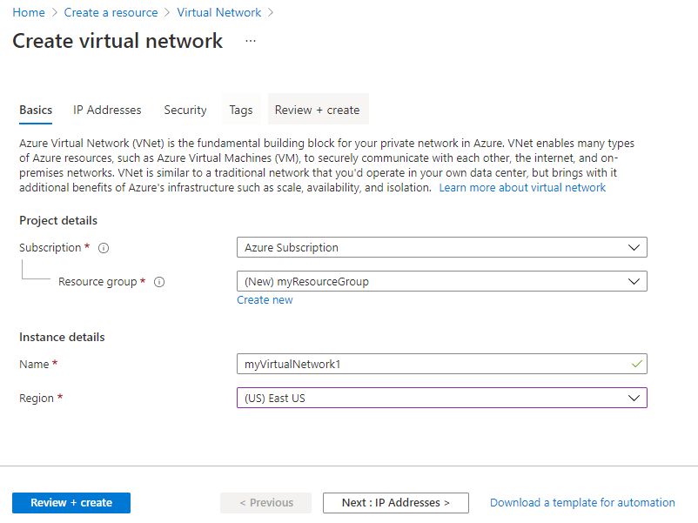Open the Security tab
The image size is (698, 523).
click(185, 110)
